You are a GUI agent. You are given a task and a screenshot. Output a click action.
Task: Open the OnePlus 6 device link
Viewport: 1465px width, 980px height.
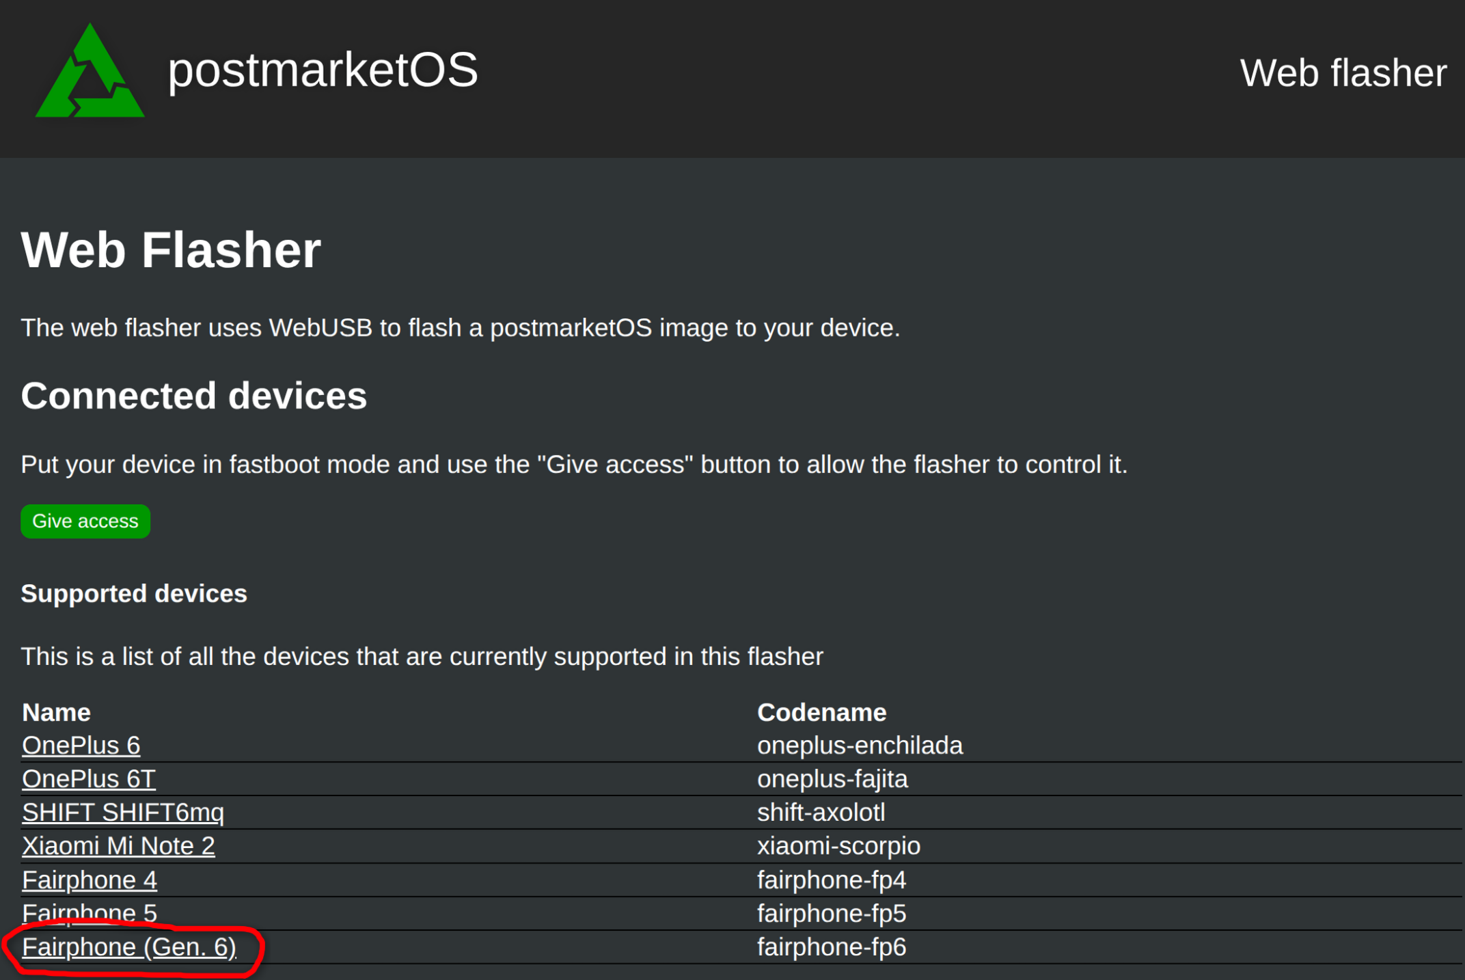point(81,745)
